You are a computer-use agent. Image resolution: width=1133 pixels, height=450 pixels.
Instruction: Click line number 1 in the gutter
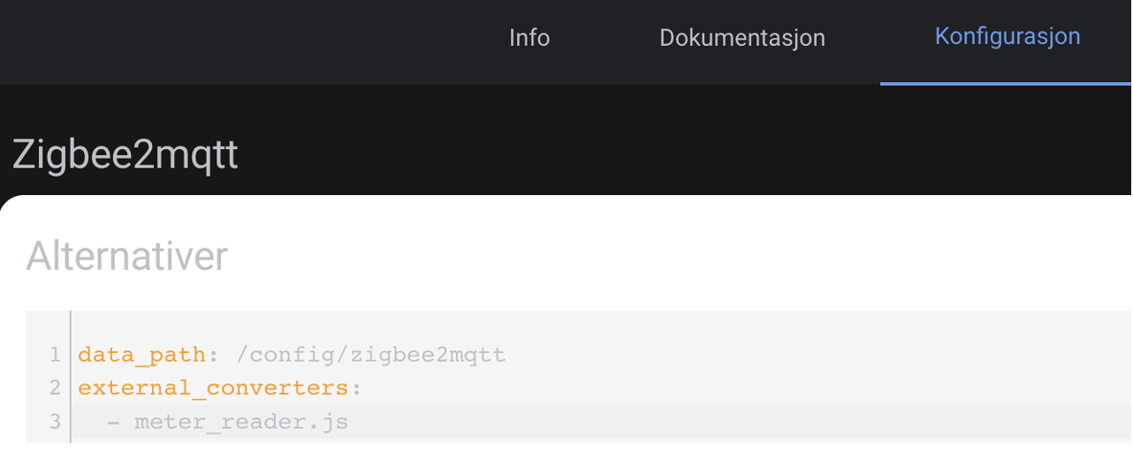click(55, 355)
